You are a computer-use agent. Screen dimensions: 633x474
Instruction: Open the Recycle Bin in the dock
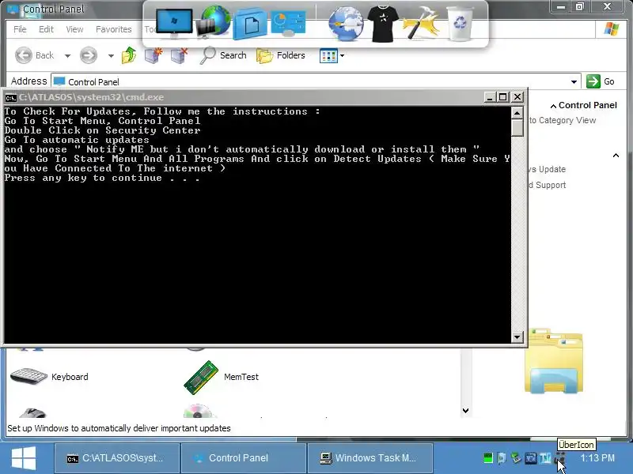460,24
